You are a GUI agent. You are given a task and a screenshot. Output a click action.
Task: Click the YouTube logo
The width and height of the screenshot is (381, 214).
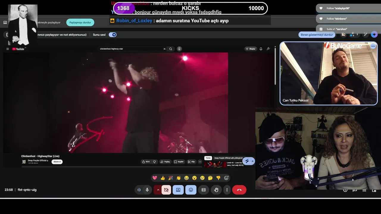tap(18, 49)
